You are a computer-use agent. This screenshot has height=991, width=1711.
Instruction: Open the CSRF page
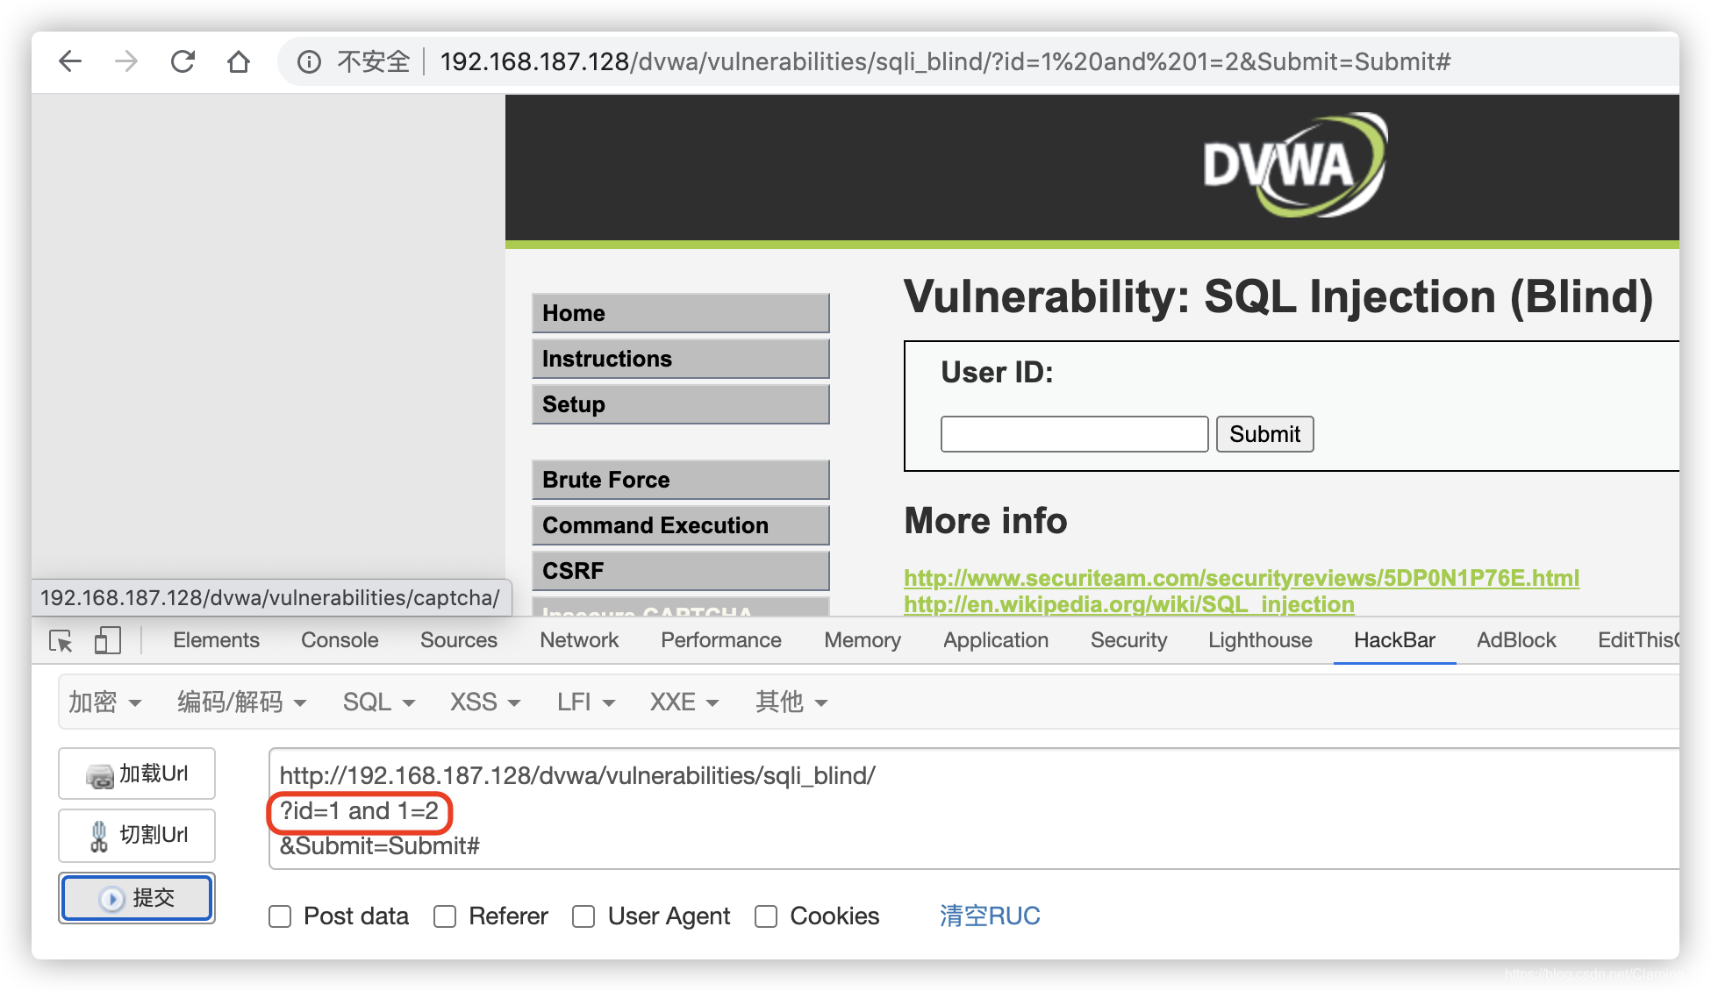click(680, 571)
